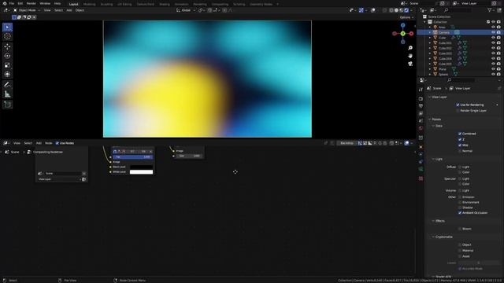
Task: Toggle the Mist pass checkbox
Action: coord(460,145)
